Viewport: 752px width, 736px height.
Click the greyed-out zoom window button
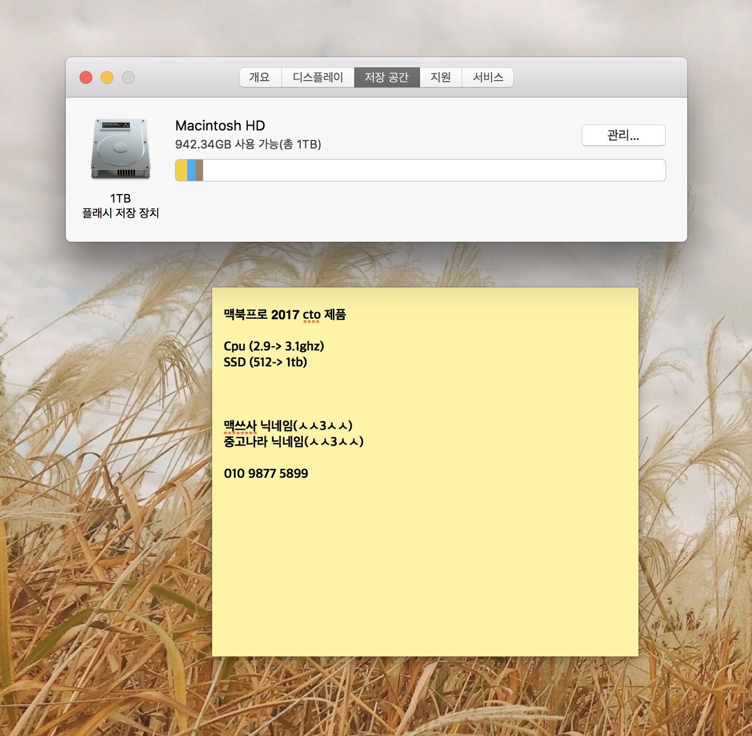tap(128, 77)
